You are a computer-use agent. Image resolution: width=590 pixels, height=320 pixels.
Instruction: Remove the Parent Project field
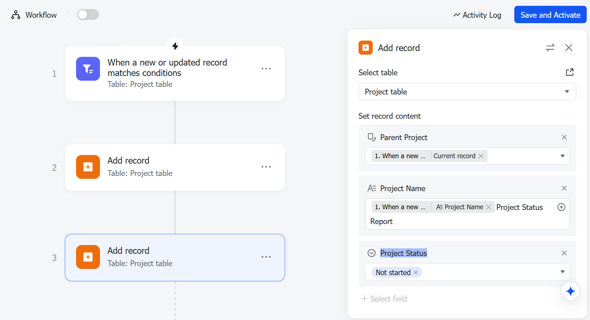pos(564,137)
